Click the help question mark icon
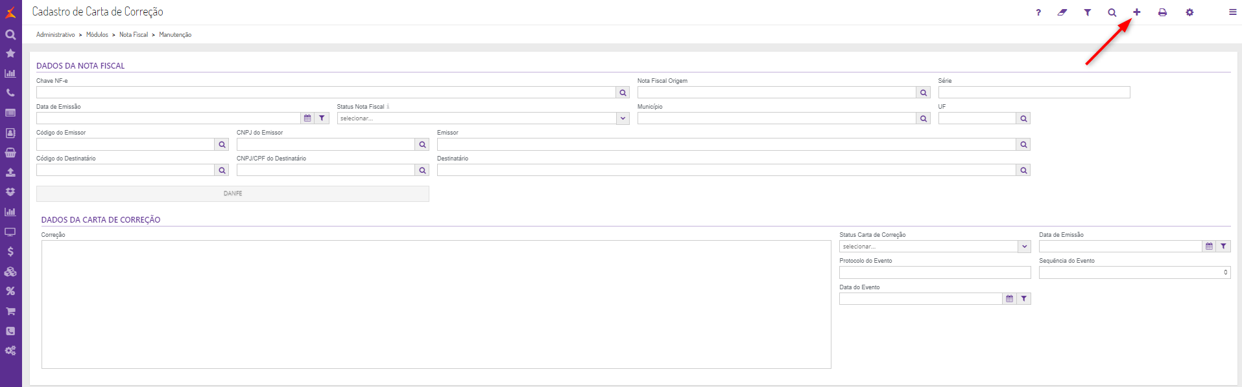Image resolution: width=1242 pixels, height=387 pixels. click(1038, 12)
